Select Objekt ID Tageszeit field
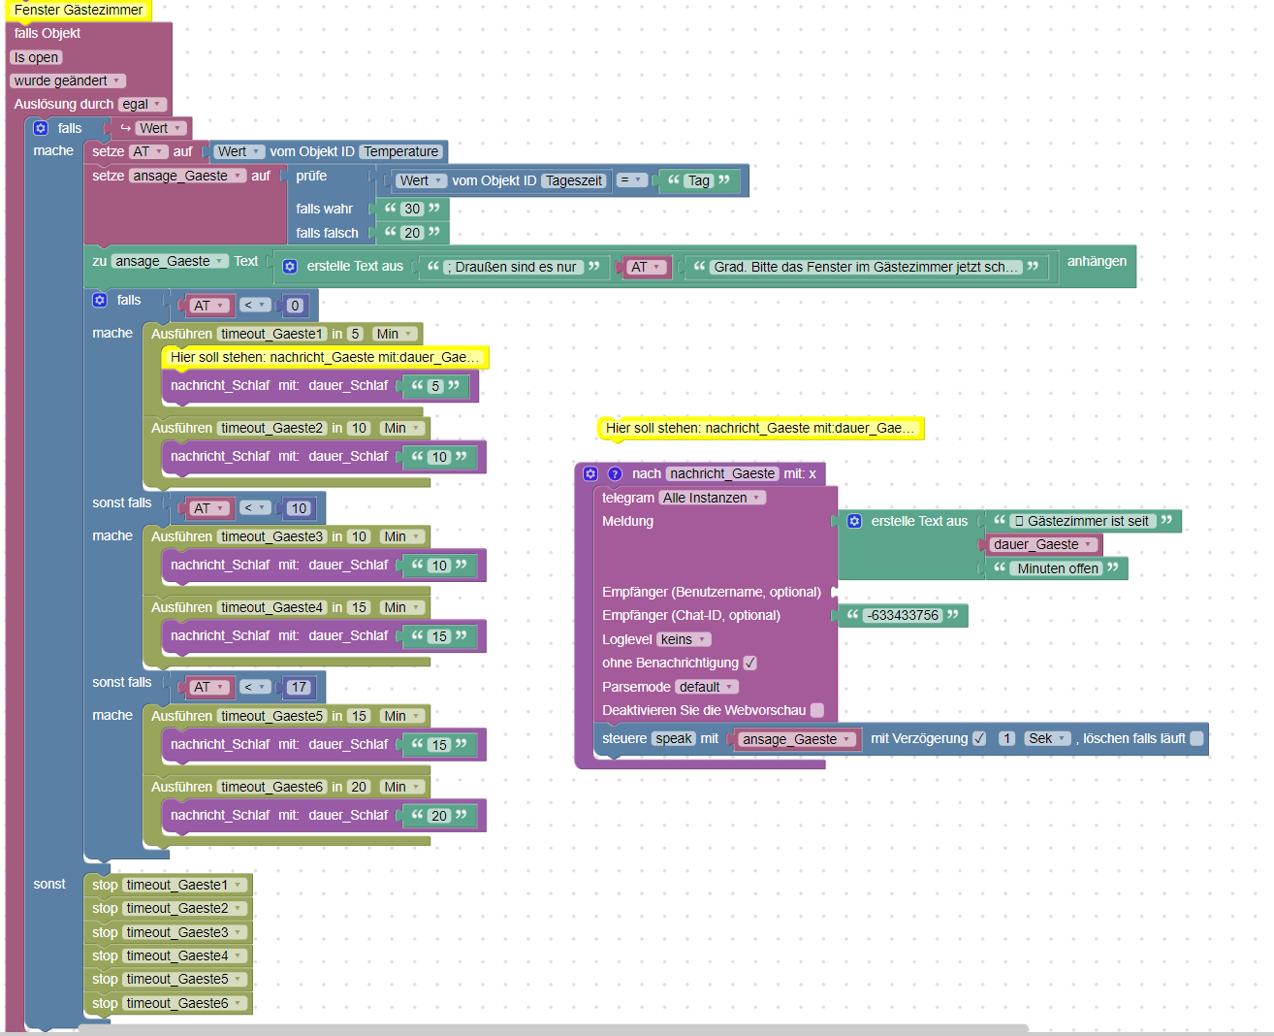 574,180
